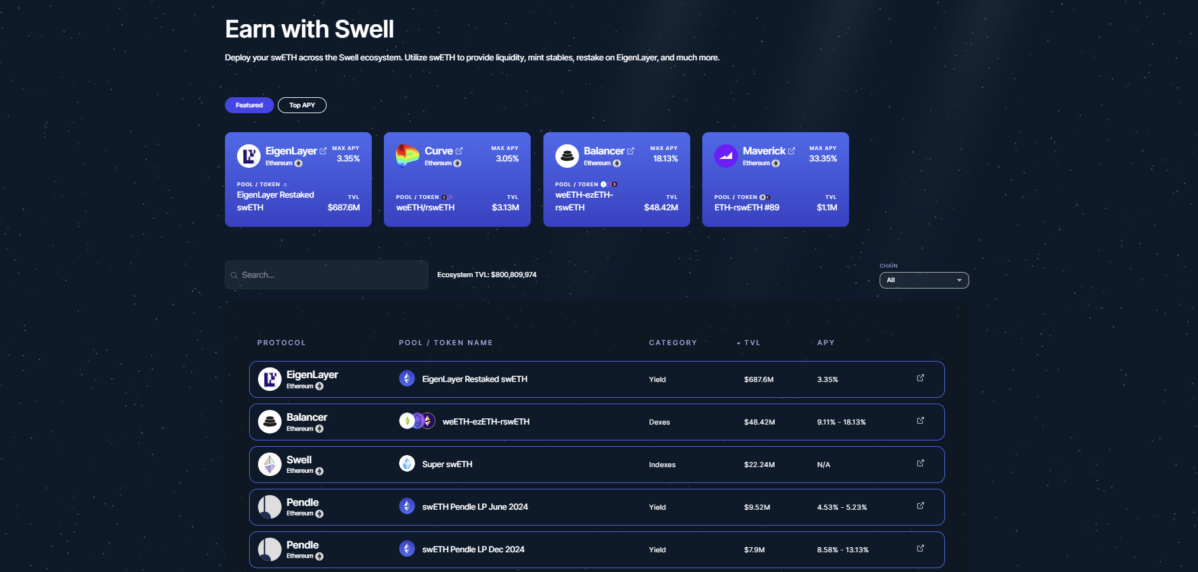This screenshot has width=1198, height=572.
Task: Click the EigenLayer logo in featured card
Action: tap(248, 156)
